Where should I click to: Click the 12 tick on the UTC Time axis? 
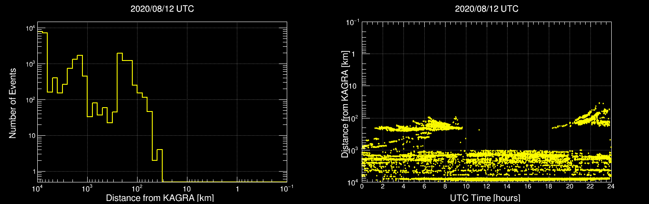pos(486,187)
